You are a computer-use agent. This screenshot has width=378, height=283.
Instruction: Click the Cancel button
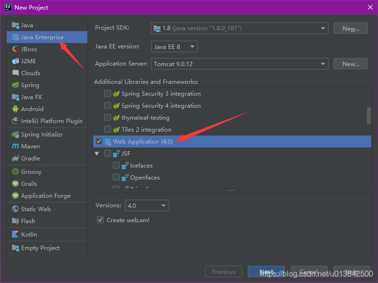pyautogui.click(x=309, y=272)
